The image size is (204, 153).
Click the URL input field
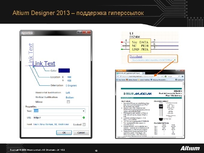(x=58, y=118)
